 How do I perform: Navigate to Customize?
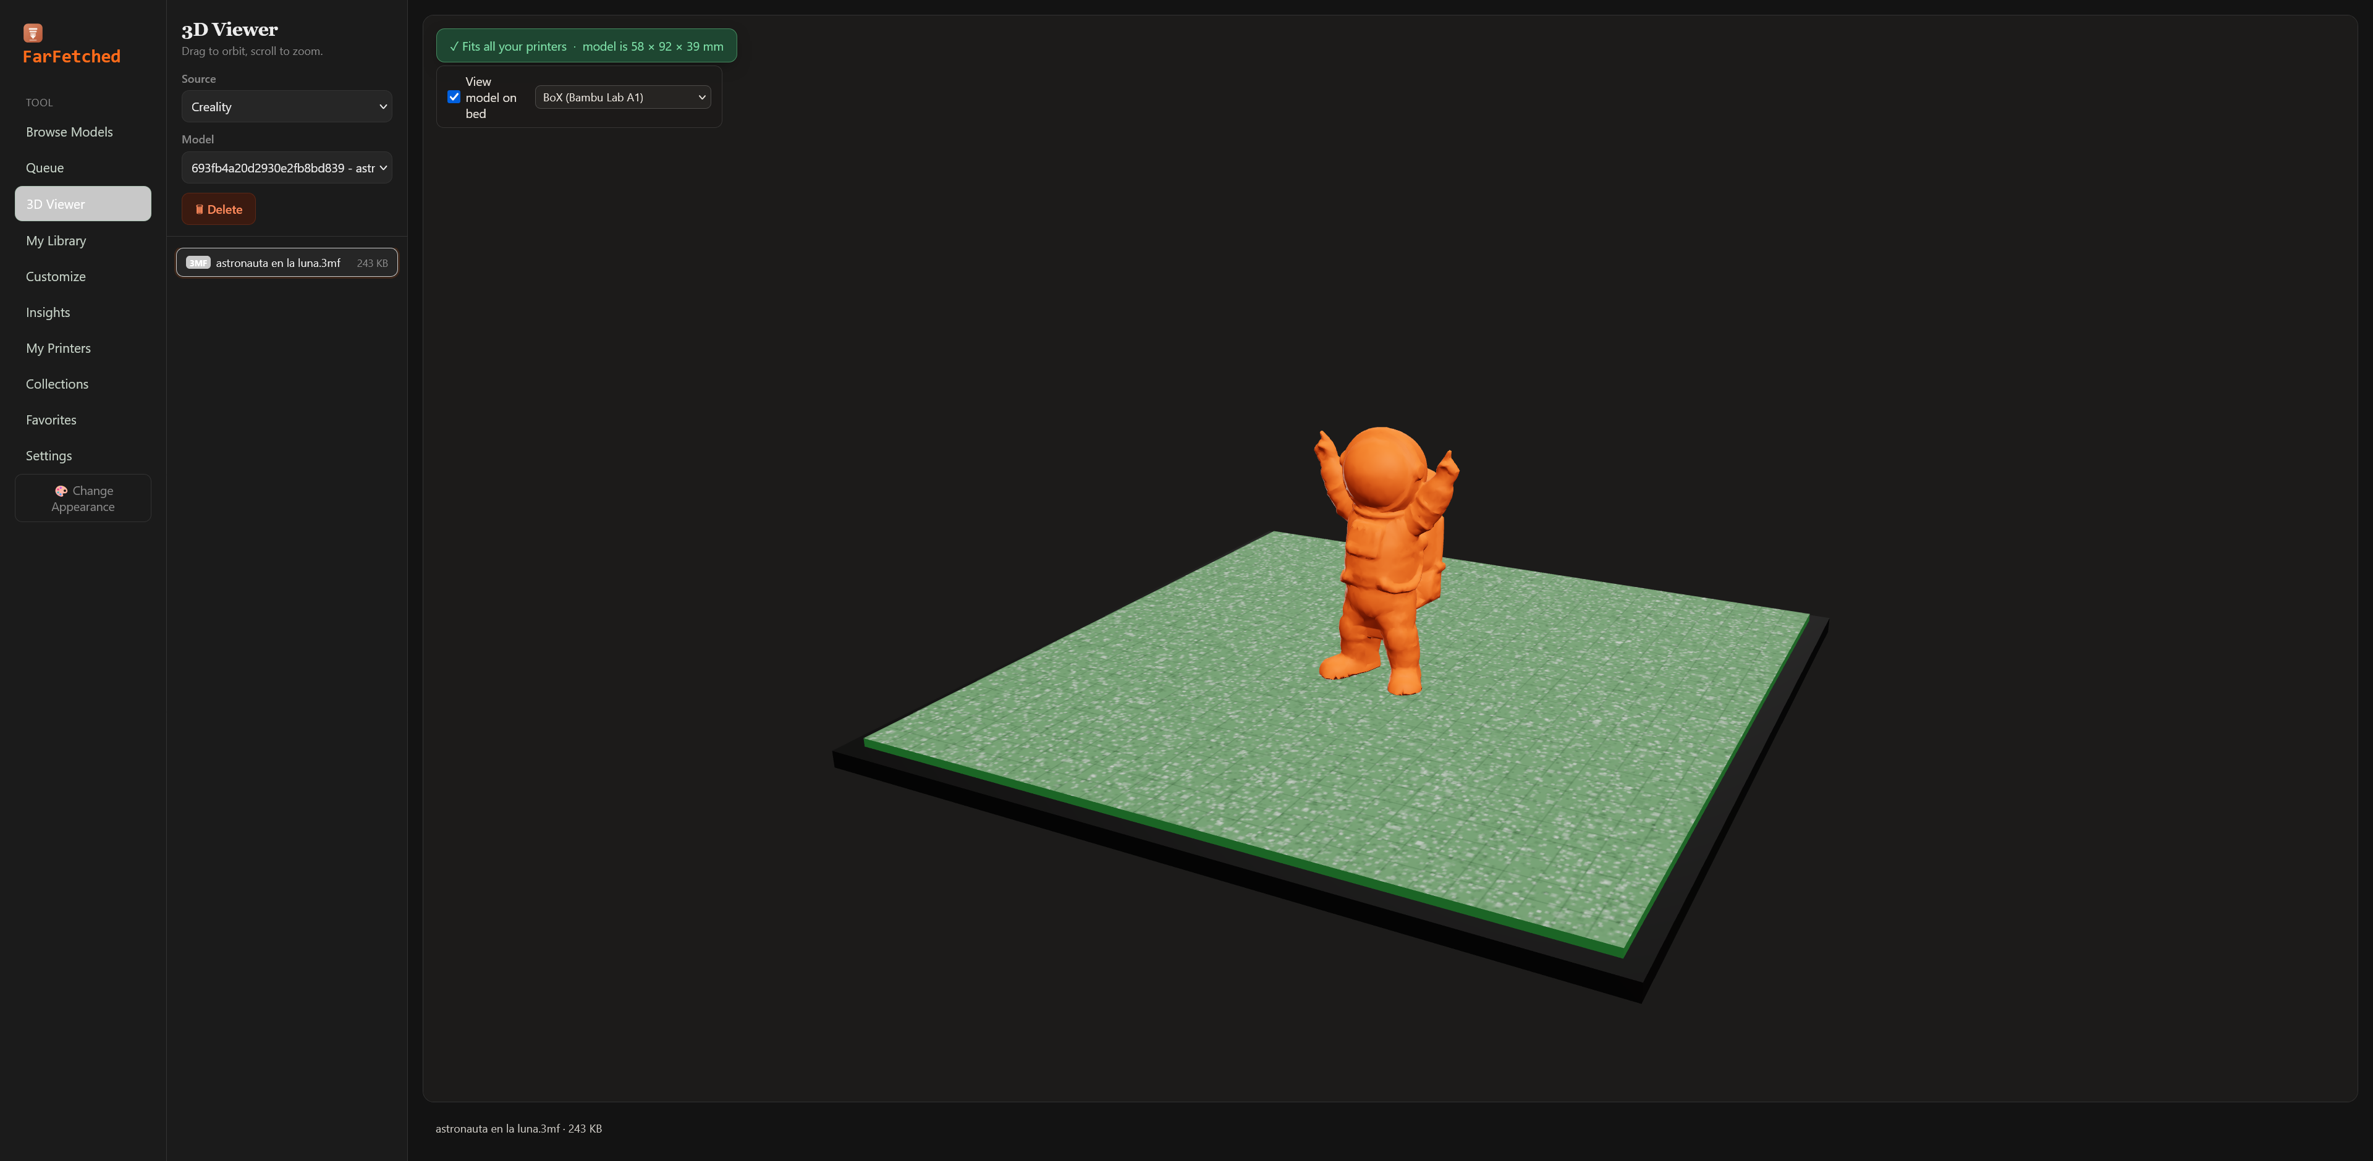click(x=83, y=276)
